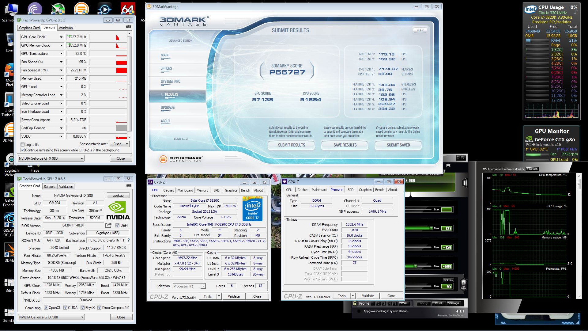This screenshot has height=331, width=588.
Task: Click the HELP button in 3DMark Vantage
Action: tap(420, 30)
